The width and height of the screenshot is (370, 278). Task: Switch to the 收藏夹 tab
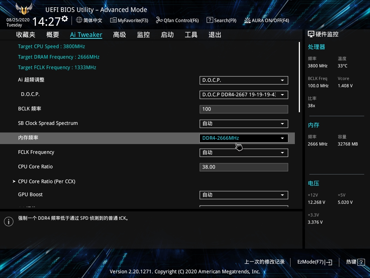[26, 35]
